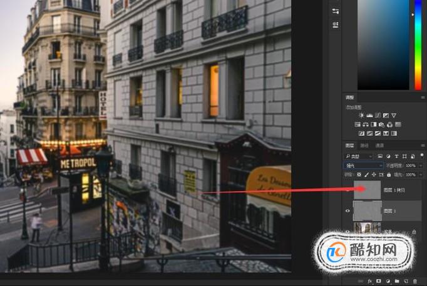Viewport: 427px width, 286px height.
Task: Switch to the 路径 tab in Layers panel
Action: click(364, 146)
